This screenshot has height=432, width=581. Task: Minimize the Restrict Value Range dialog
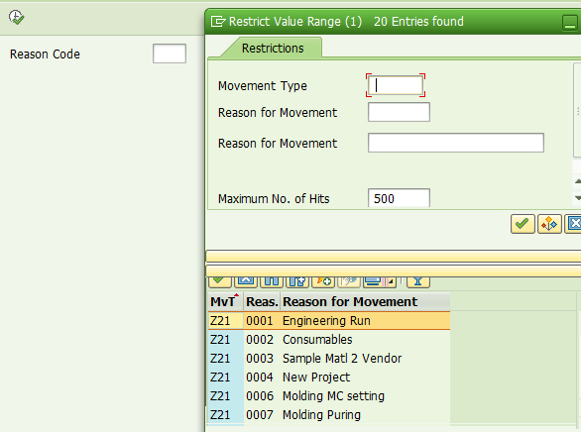569,23
